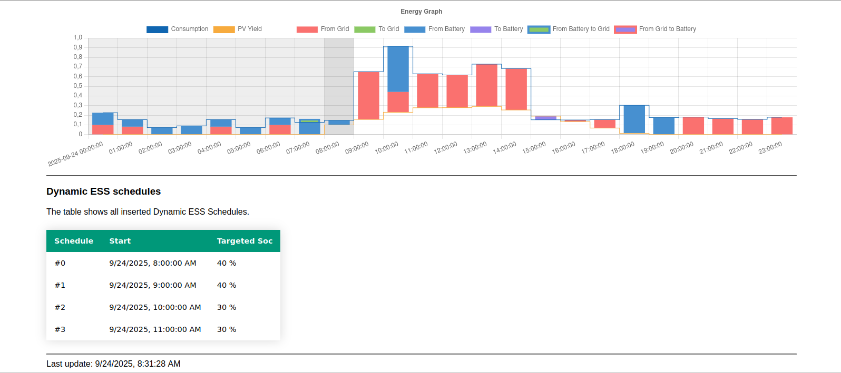
Task: Toggle the From Grid to Battery legend item
Action: 625,29
